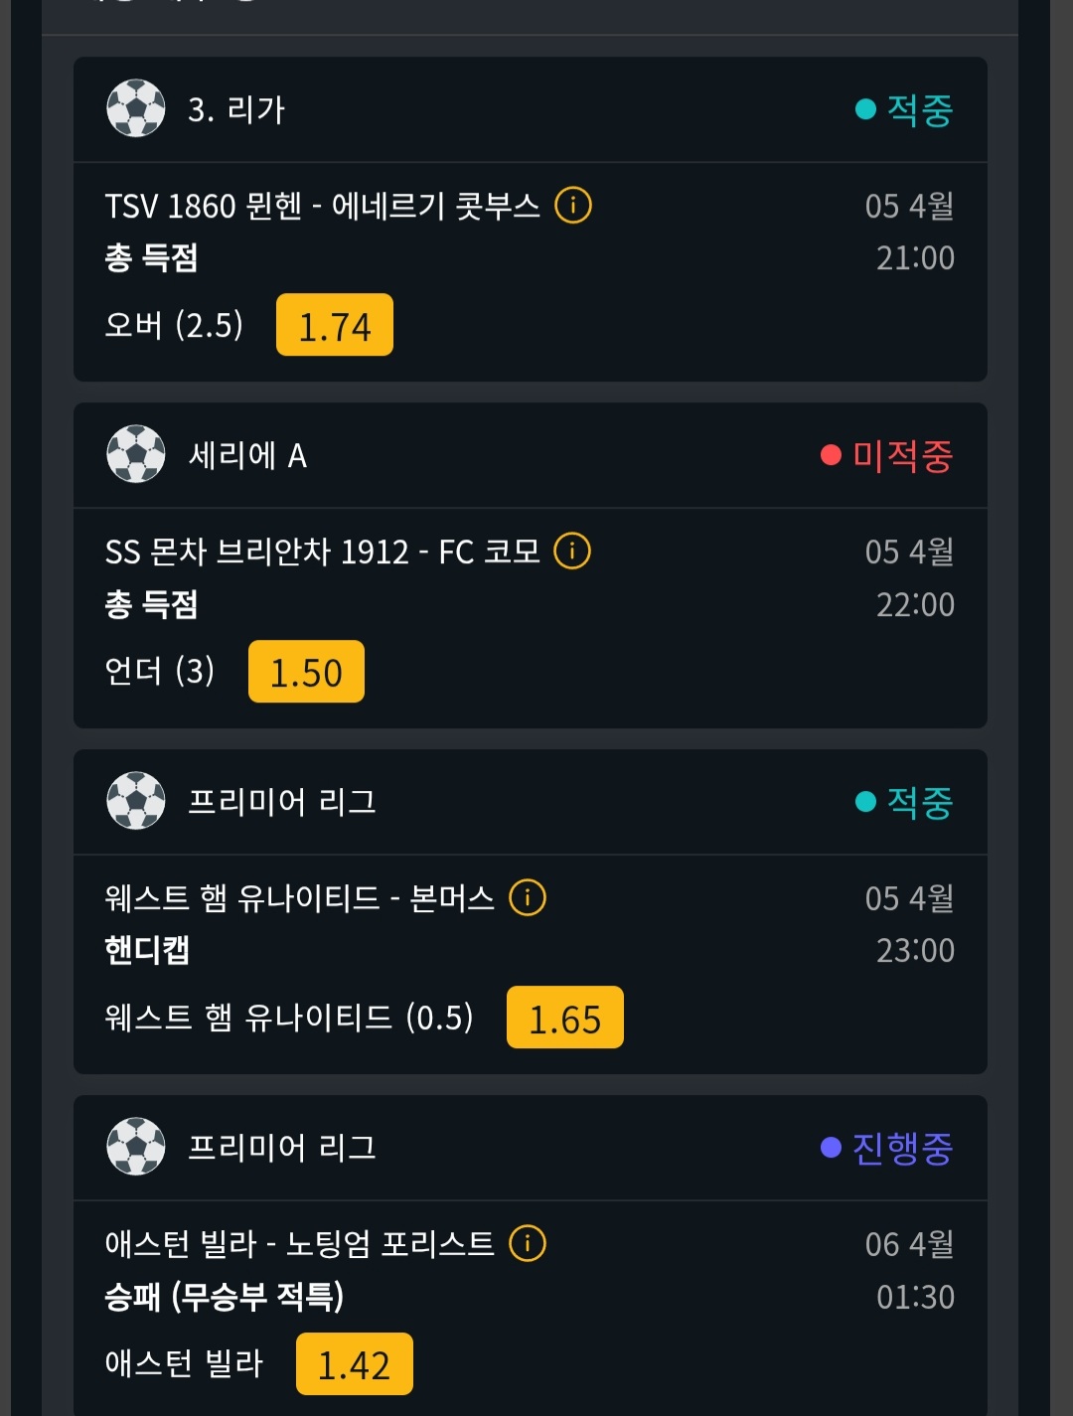Tap the 1.50 odds button
Viewport: 1073px width, 1416px height.
(306, 672)
